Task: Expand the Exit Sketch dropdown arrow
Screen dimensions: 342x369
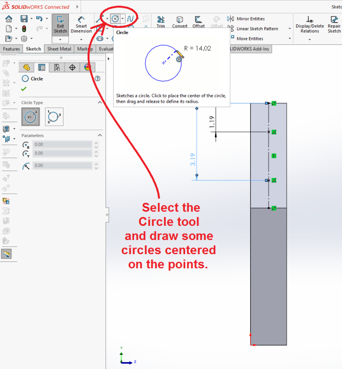Action: point(60,40)
